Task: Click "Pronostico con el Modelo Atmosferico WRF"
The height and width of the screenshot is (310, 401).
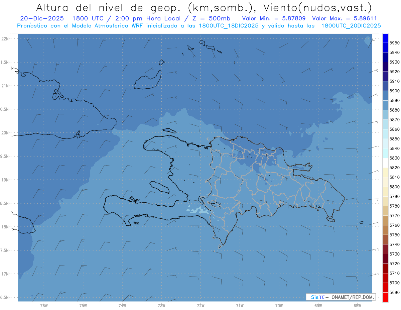Action: 81,25
